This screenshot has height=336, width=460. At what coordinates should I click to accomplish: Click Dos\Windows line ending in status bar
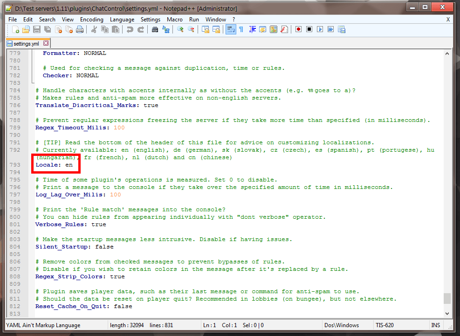click(x=342, y=325)
